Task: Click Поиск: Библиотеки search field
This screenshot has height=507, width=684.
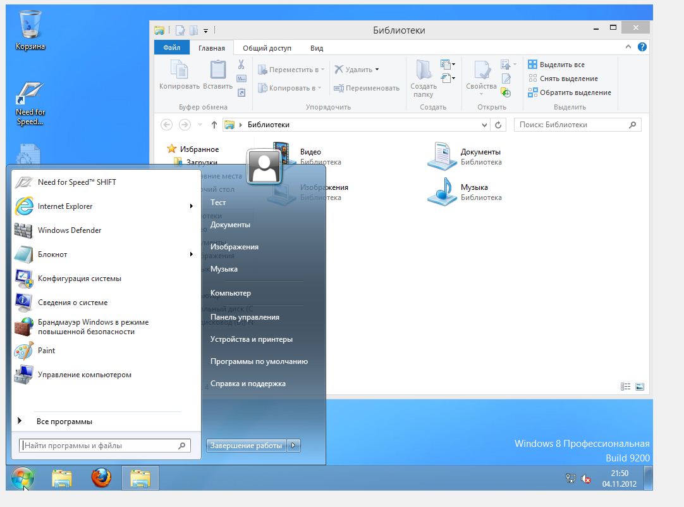Action: pyautogui.click(x=578, y=125)
